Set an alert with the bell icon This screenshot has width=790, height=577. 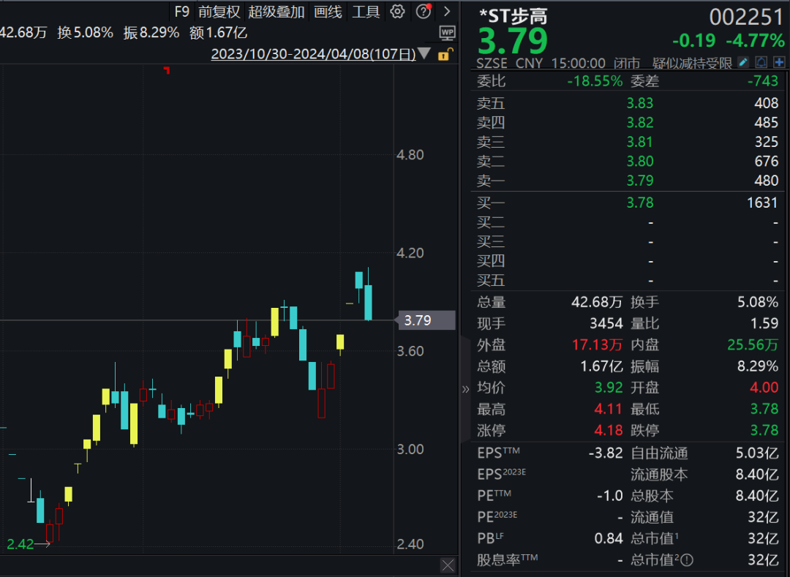pyautogui.click(x=761, y=62)
